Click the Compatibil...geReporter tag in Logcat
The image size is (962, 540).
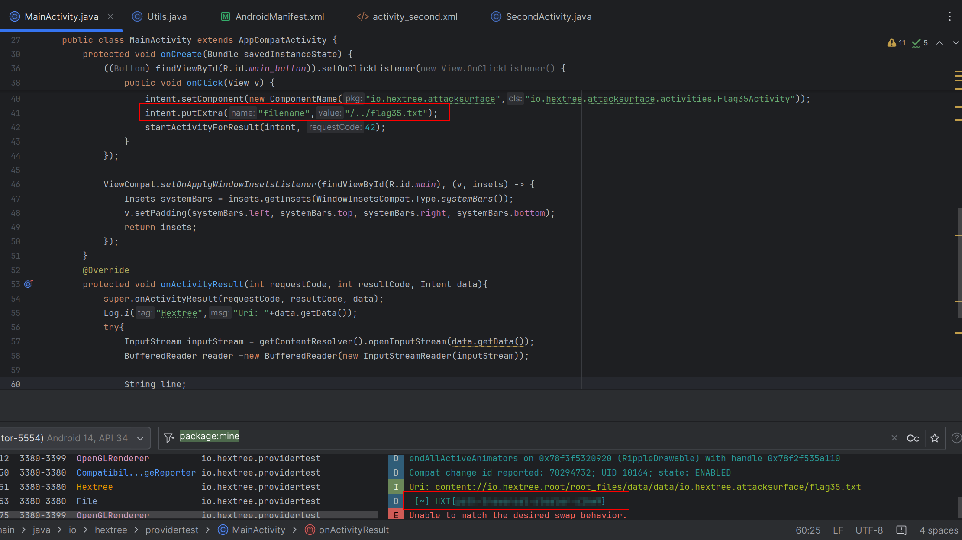(x=136, y=472)
